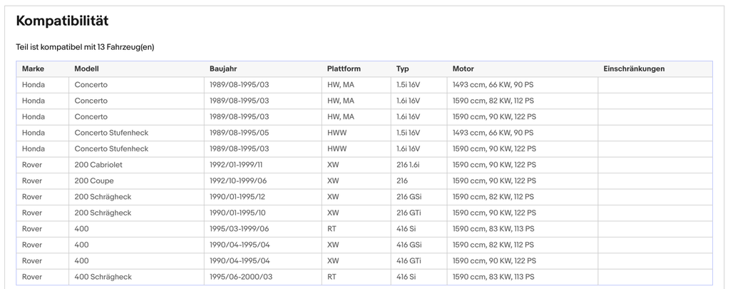Select the Typ cell '216' in the 200 Coupe row

pos(402,181)
